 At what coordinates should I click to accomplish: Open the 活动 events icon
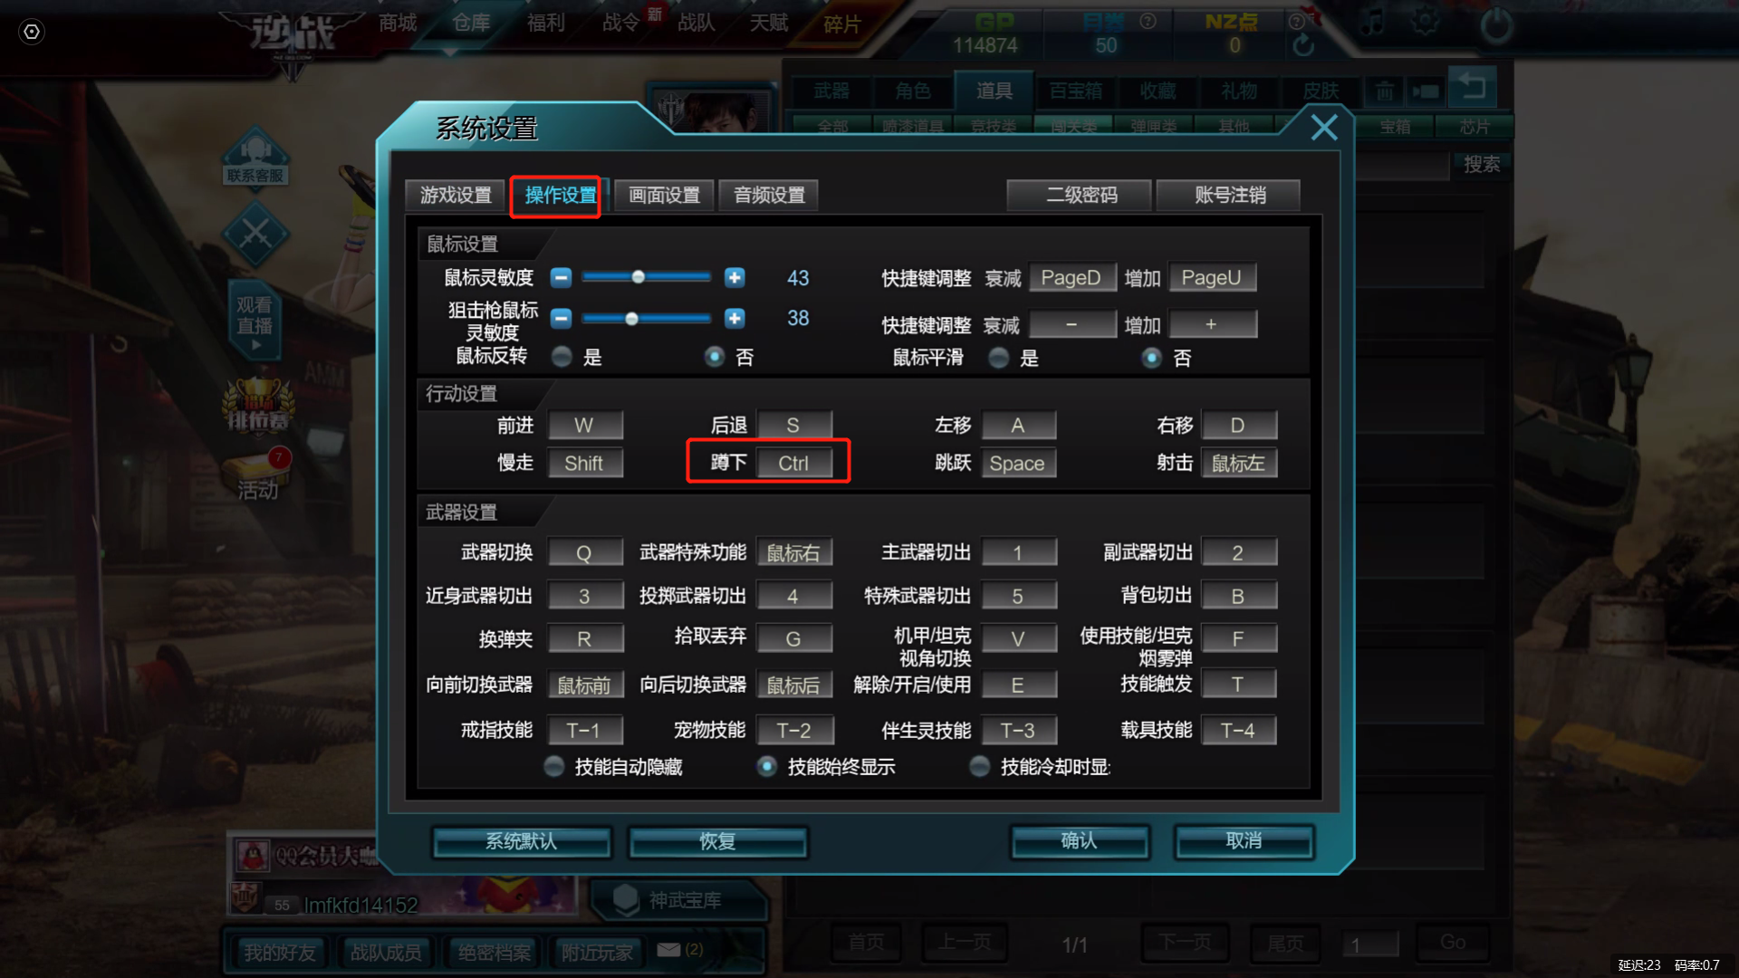click(258, 475)
